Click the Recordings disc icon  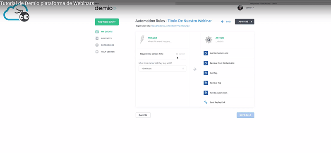click(97, 45)
